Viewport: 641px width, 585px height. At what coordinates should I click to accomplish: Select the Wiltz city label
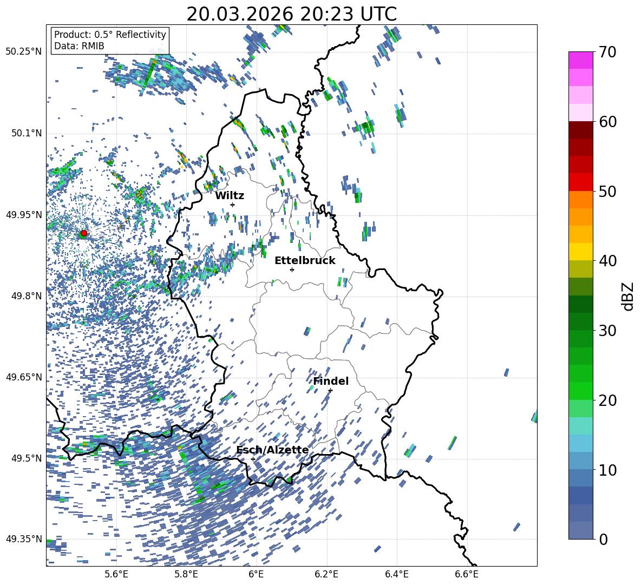230,195
